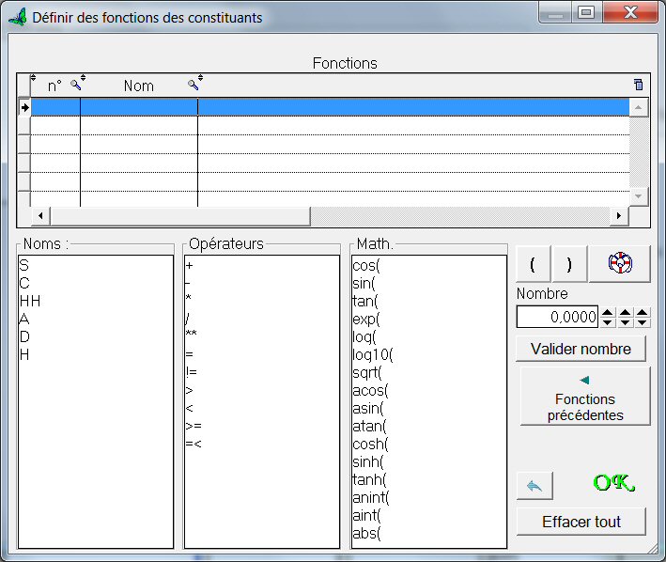Increase Nombre using the middle stepper up arrow

(x=625, y=312)
